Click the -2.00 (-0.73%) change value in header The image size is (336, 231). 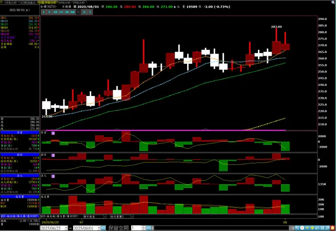pos(217,7)
